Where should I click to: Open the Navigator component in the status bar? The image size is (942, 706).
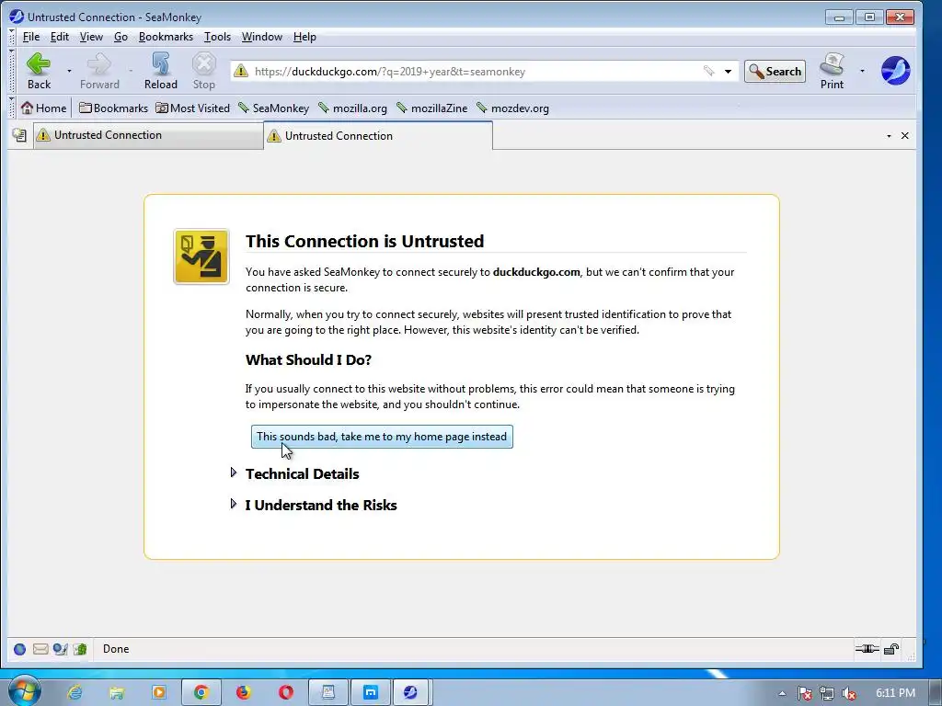tap(19, 649)
